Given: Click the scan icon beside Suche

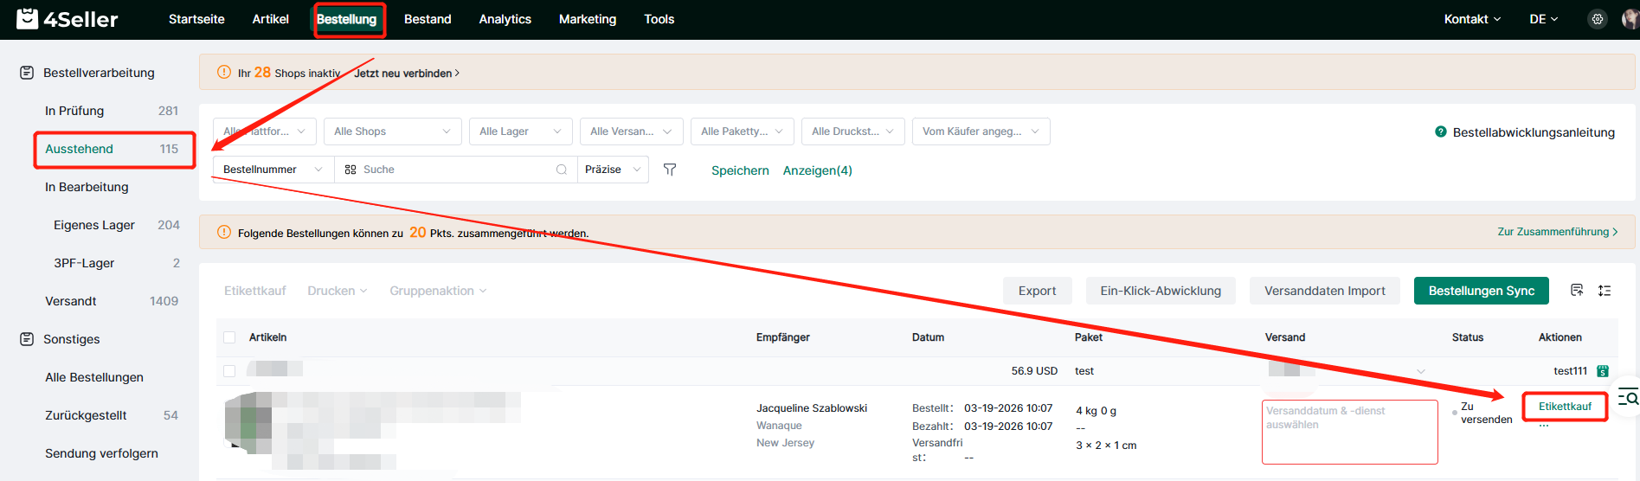Looking at the screenshot, I should [351, 170].
